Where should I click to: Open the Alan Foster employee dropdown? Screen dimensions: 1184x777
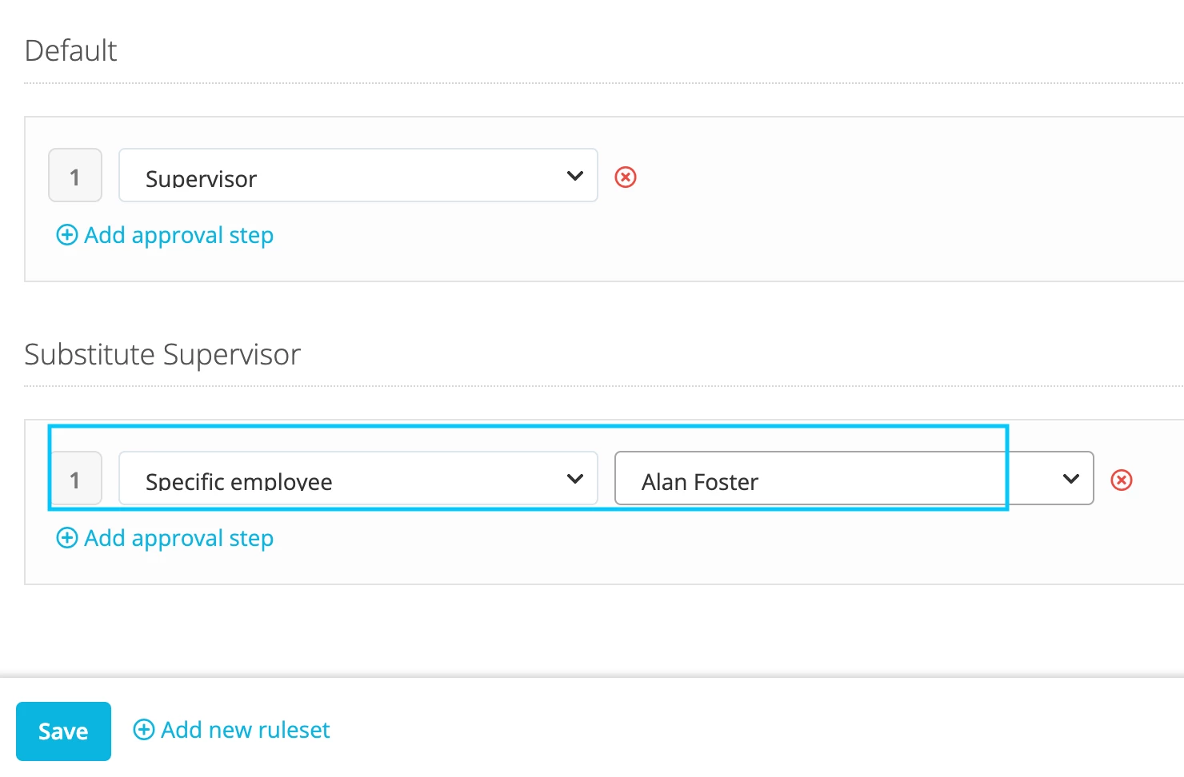point(854,478)
